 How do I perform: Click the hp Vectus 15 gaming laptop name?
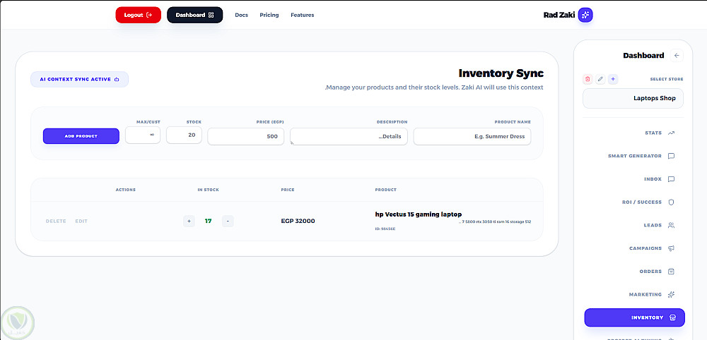pyautogui.click(x=419, y=214)
